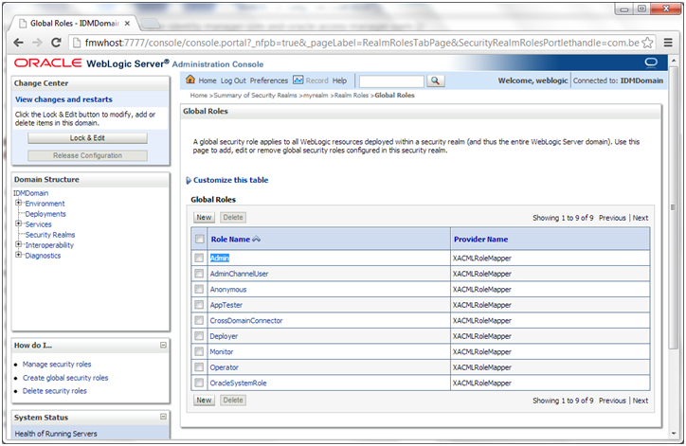Check the Admin role checkbox
The width and height of the screenshot is (686, 446).
tap(199, 258)
